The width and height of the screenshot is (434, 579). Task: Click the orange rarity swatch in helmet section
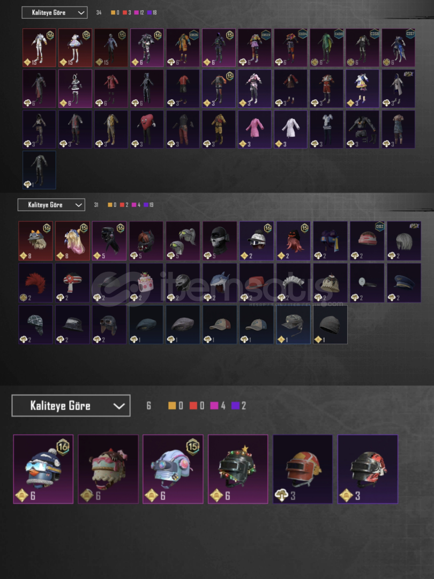click(x=172, y=405)
